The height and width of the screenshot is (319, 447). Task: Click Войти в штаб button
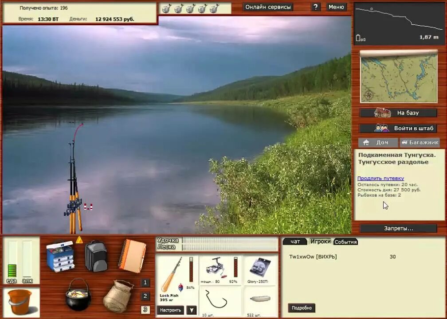(399, 128)
